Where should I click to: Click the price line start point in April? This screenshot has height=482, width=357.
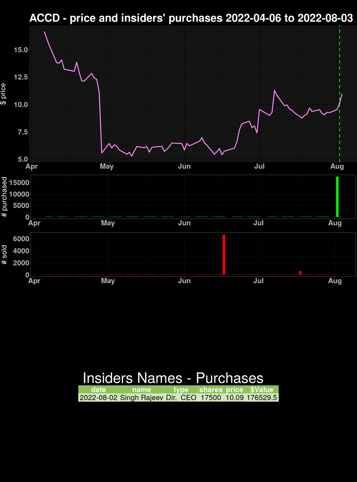click(x=44, y=32)
